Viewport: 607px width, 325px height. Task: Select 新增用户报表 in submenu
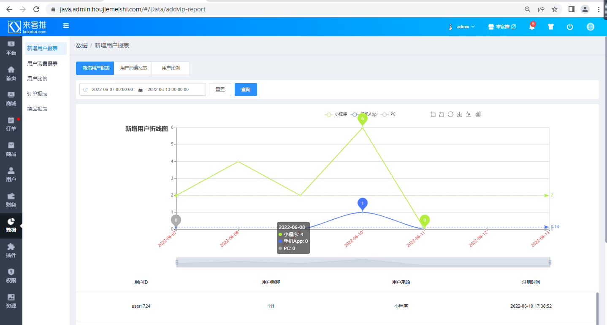point(46,48)
